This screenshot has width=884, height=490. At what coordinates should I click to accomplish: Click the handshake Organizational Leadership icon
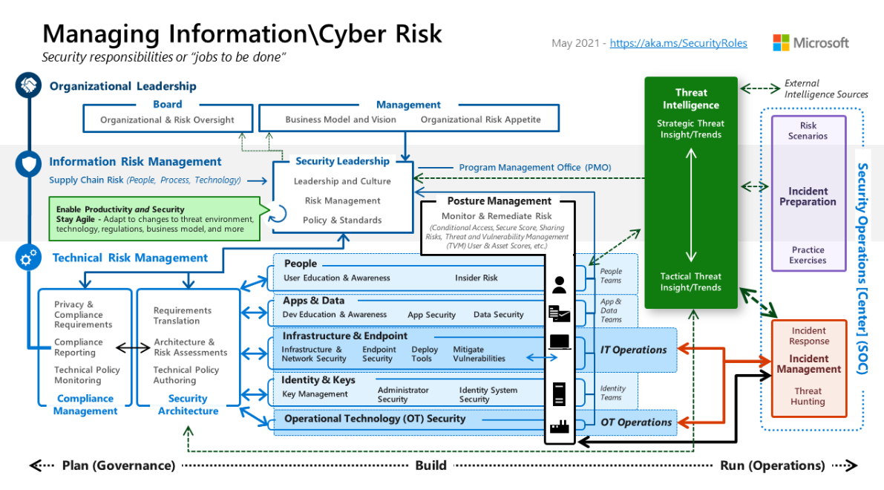click(x=28, y=86)
